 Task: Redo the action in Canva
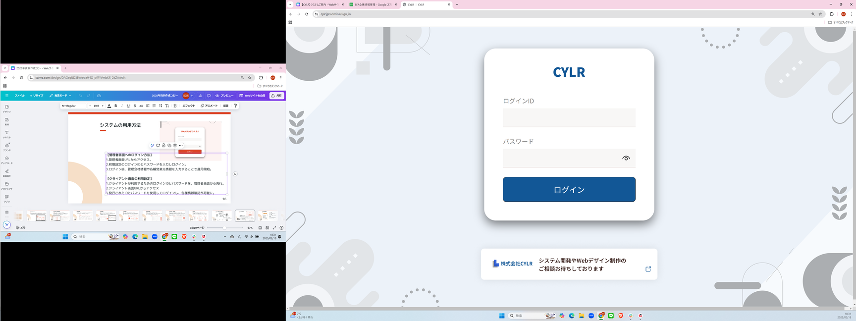(89, 96)
